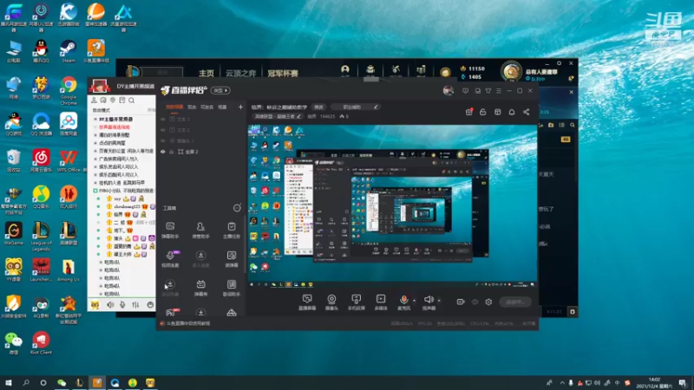Open the 主播任务 streamer task tool
This screenshot has height=390, width=694.
231,230
